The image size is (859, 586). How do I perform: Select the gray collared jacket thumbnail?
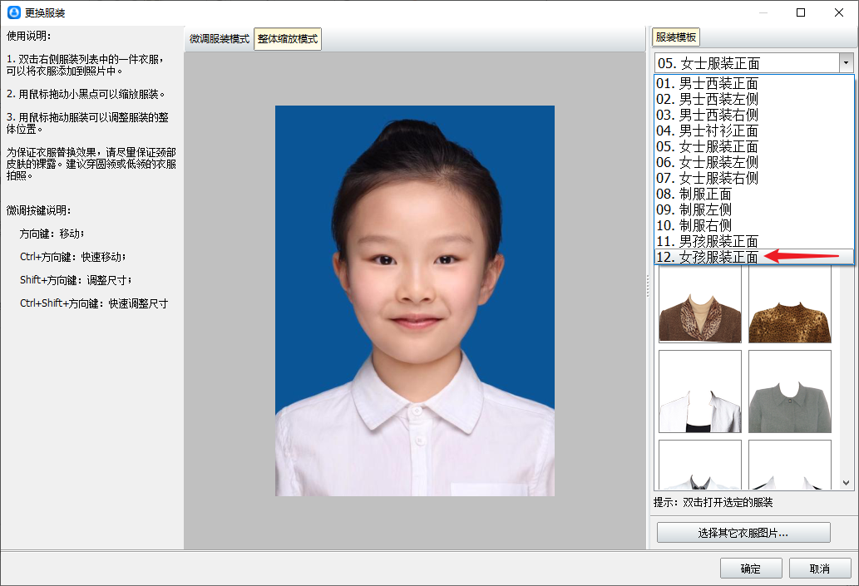click(789, 391)
